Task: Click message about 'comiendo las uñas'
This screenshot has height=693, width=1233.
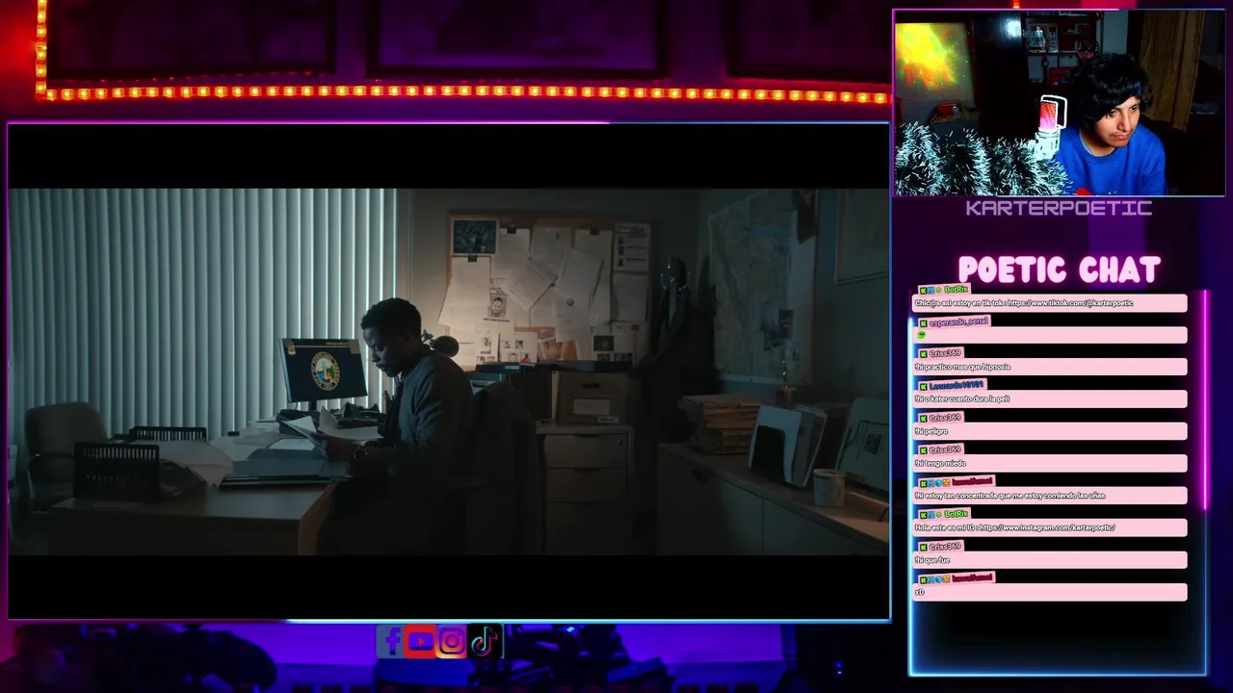Action: pos(1050,496)
